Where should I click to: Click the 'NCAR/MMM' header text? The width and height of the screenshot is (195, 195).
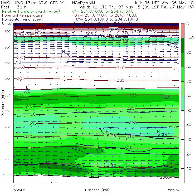click(x=84, y=3)
